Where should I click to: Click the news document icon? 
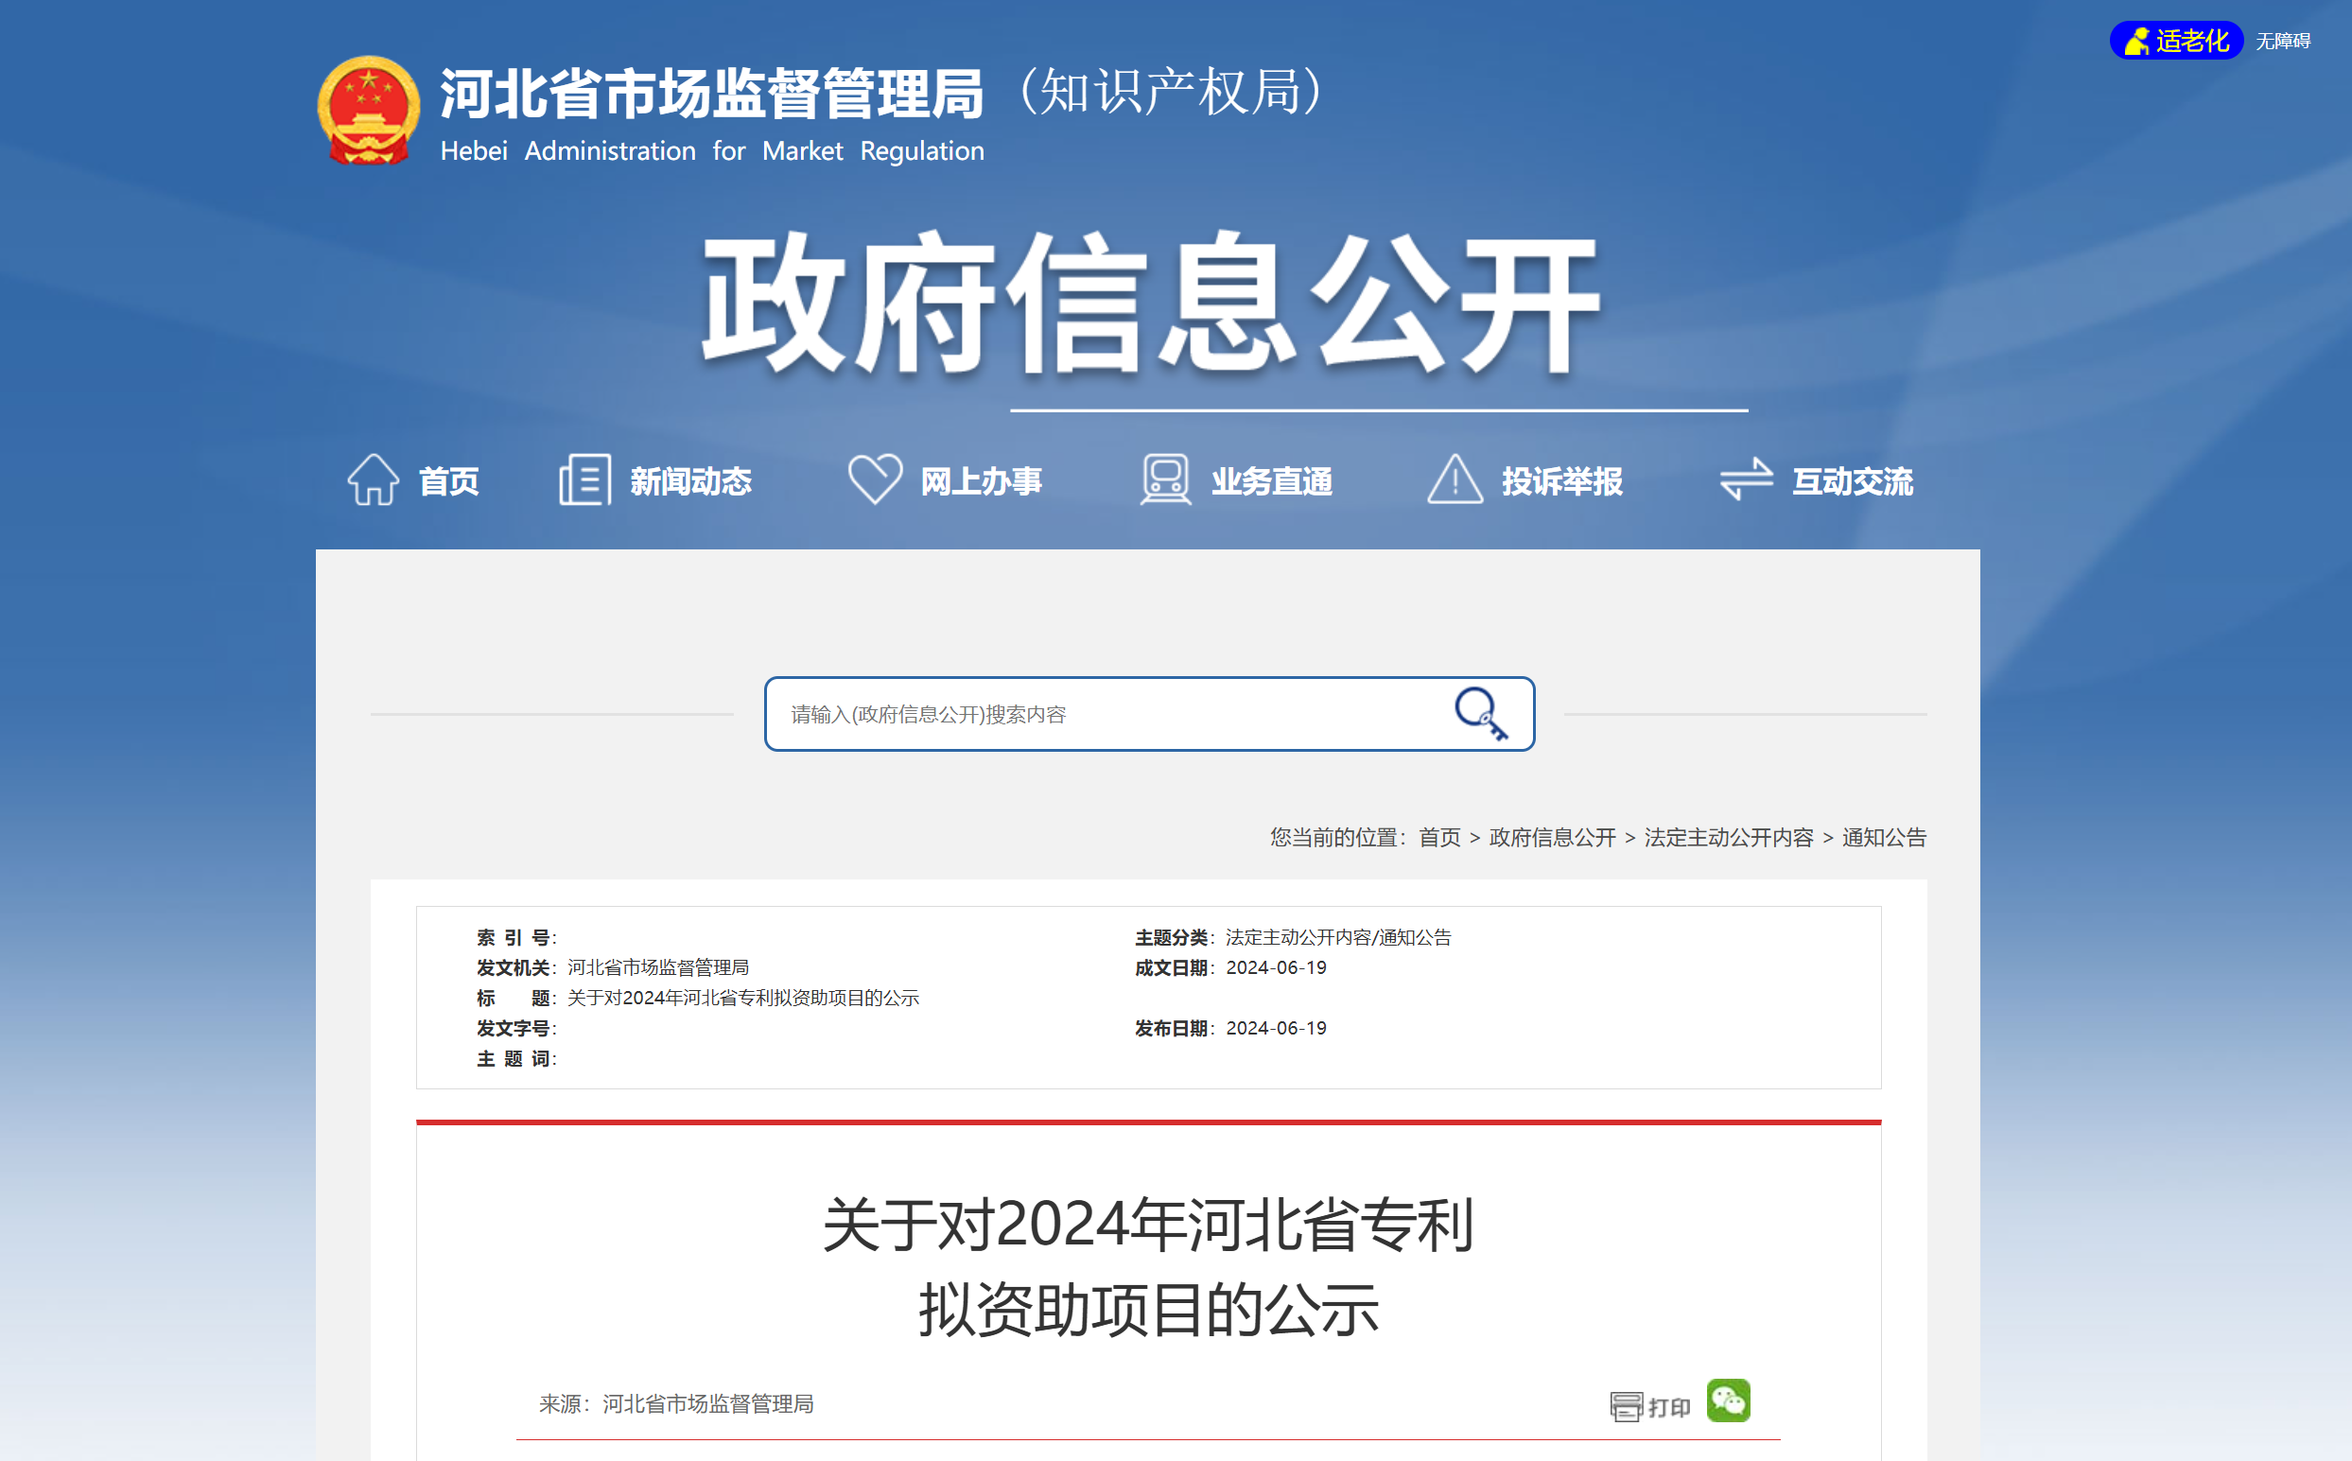click(x=584, y=479)
